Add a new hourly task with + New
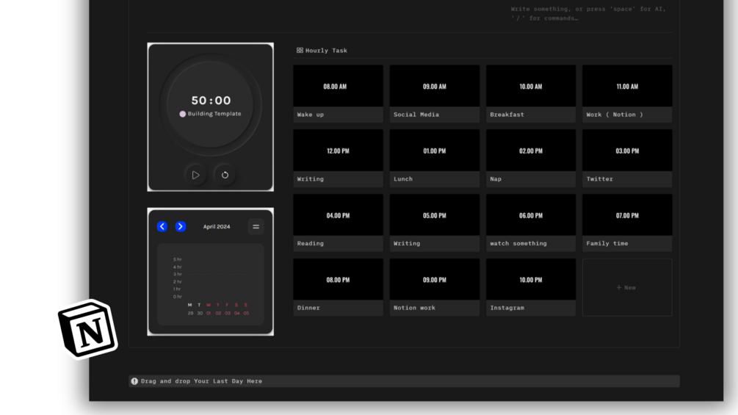Image resolution: width=738 pixels, height=415 pixels. tap(627, 287)
